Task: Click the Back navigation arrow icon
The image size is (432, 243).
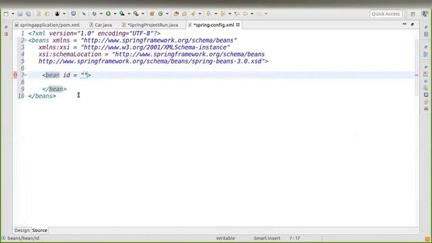Action: click(x=245, y=13)
